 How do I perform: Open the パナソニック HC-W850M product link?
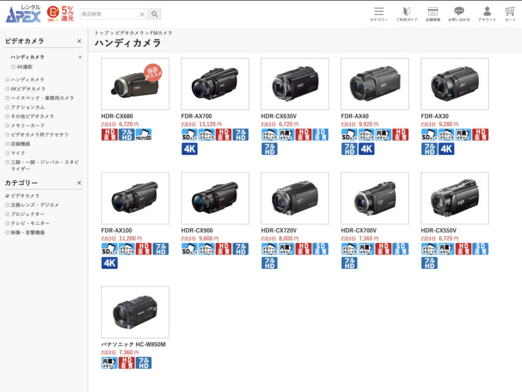133,344
